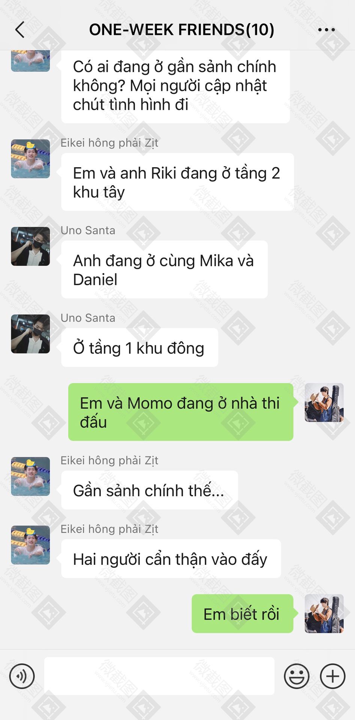Screen dimensions: 355x720
Task: Tap Eikei's avatar beside 'Gần sảnh chính thế...'
Action: click(x=30, y=476)
